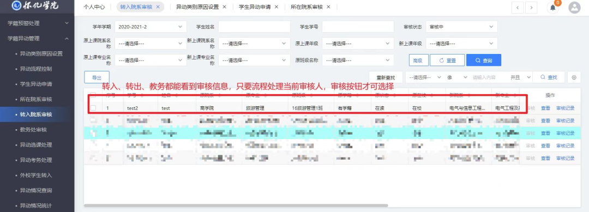Open the 新上课院系名称 dropdown
589x212 pixels.
[x=254, y=44]
